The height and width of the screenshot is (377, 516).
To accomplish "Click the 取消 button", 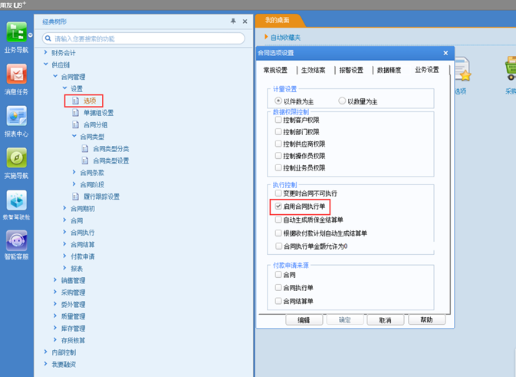I will click(x=386, y=320).
